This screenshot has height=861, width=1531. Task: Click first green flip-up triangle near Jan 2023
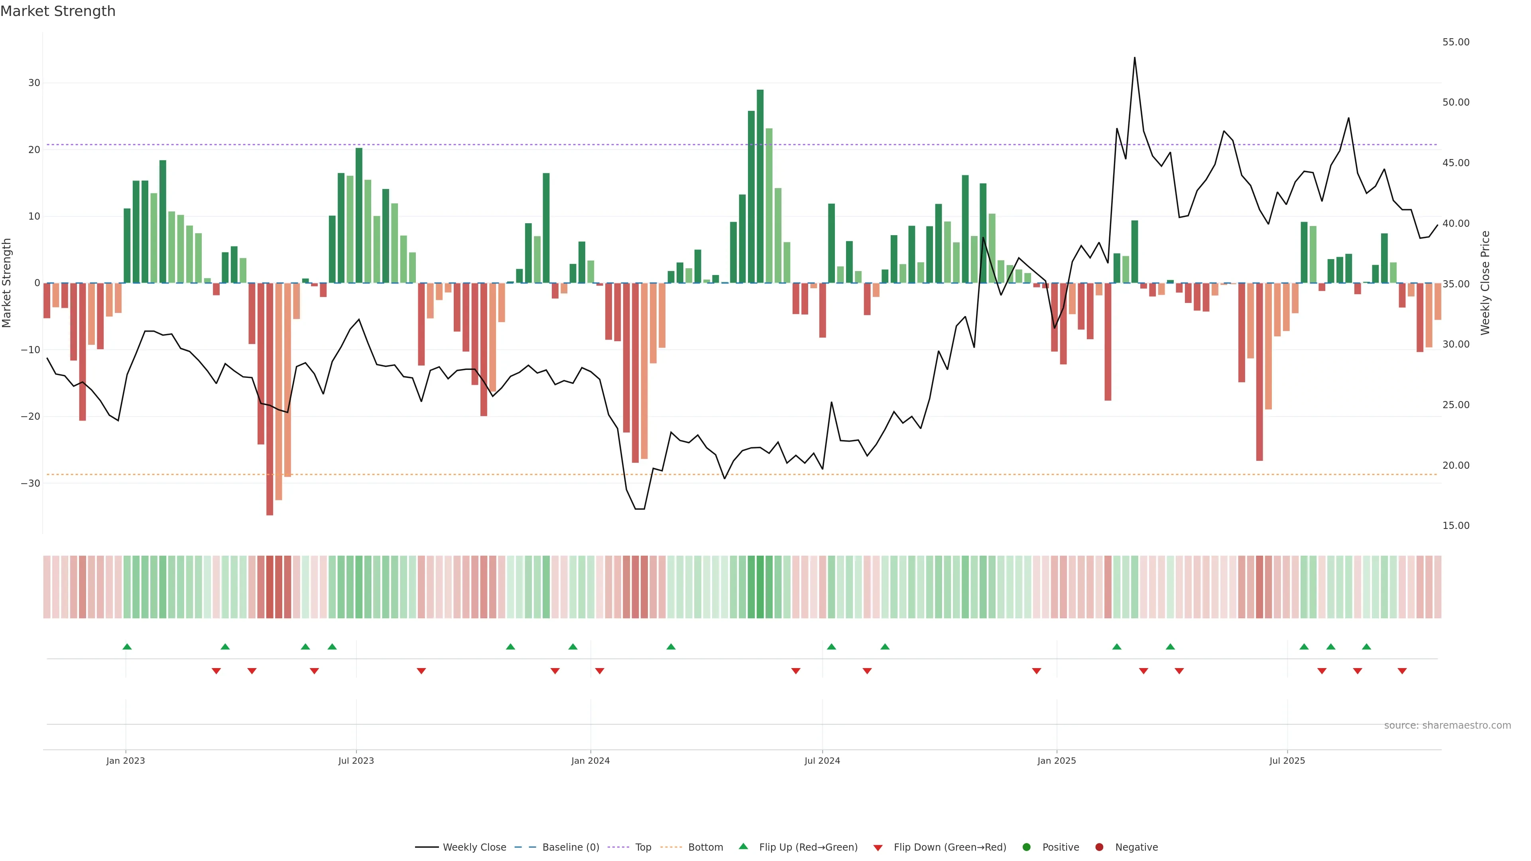coord(127,647)
